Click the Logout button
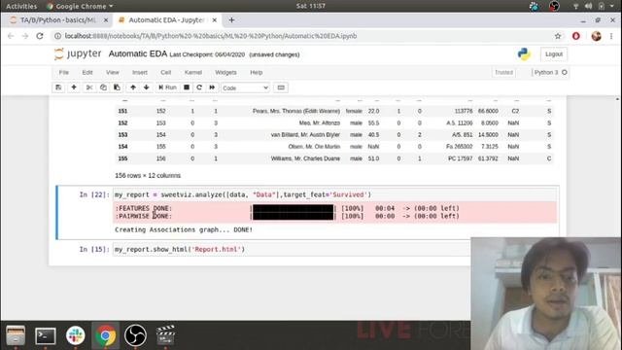 554,54
